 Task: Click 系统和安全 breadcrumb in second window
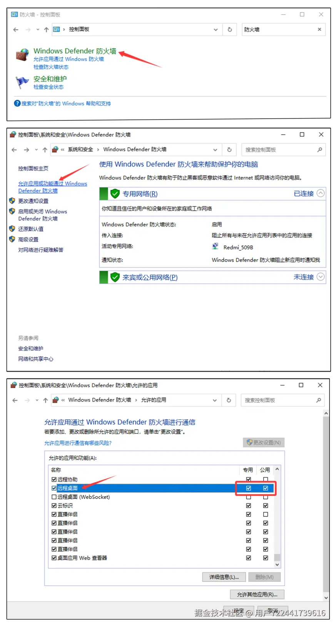point(80,149)
